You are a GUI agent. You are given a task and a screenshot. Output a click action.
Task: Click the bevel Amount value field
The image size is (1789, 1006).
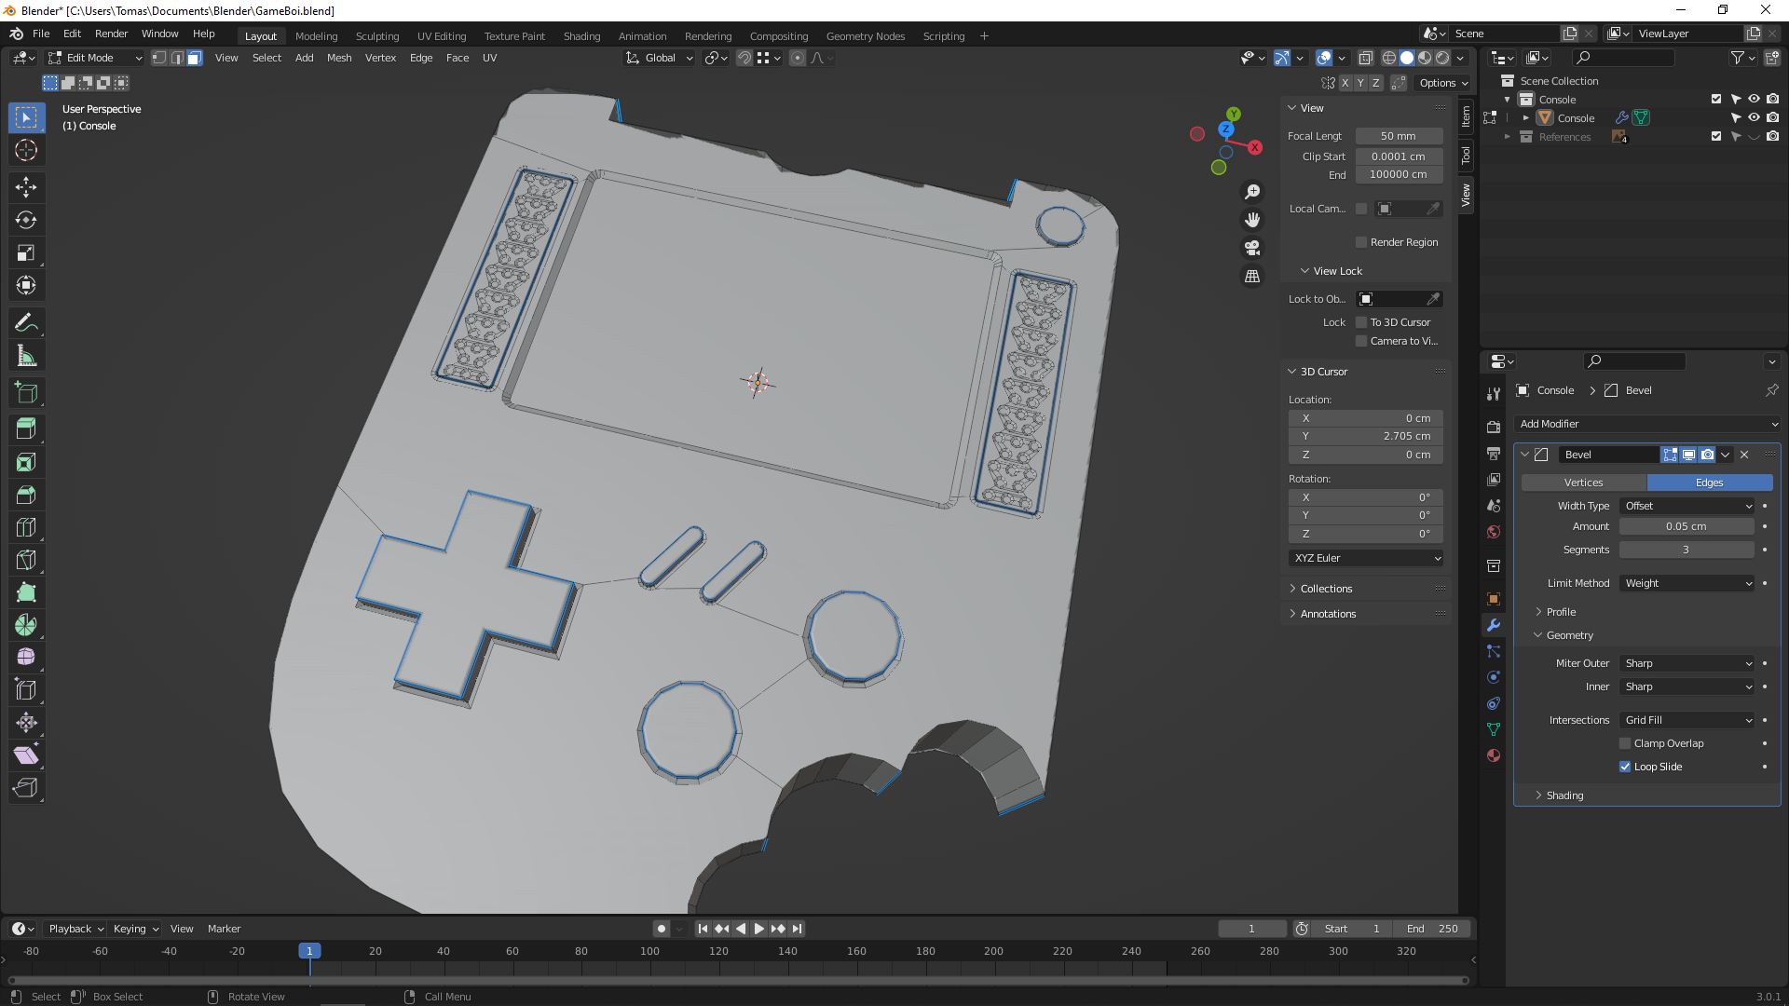point(1686,526)
